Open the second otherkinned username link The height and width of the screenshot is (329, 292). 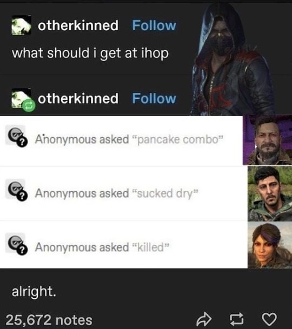pos(78,99)
